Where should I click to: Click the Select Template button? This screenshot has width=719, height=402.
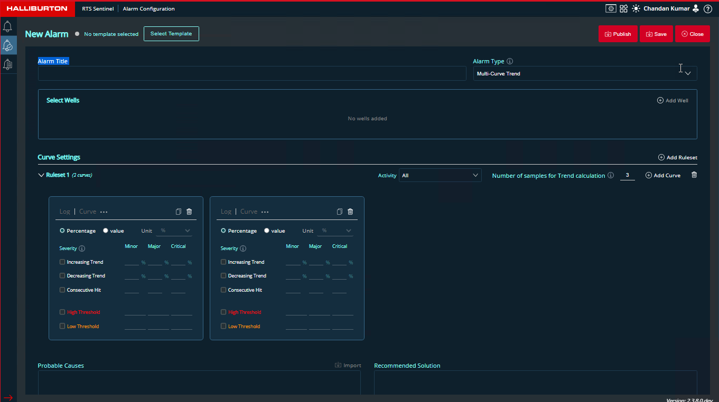171,34
